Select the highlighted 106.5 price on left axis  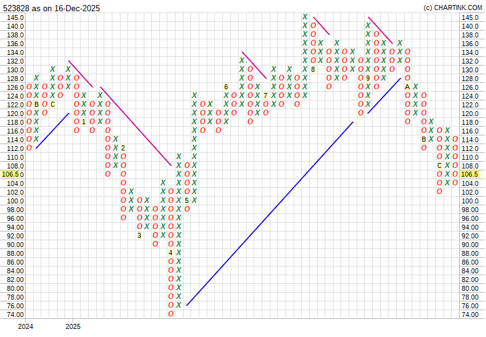pyautogui.click(x=12, y=175)
